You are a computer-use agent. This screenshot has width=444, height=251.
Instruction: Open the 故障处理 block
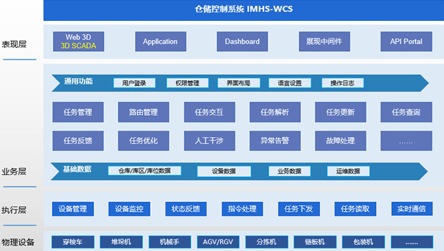tap(340, 140)
